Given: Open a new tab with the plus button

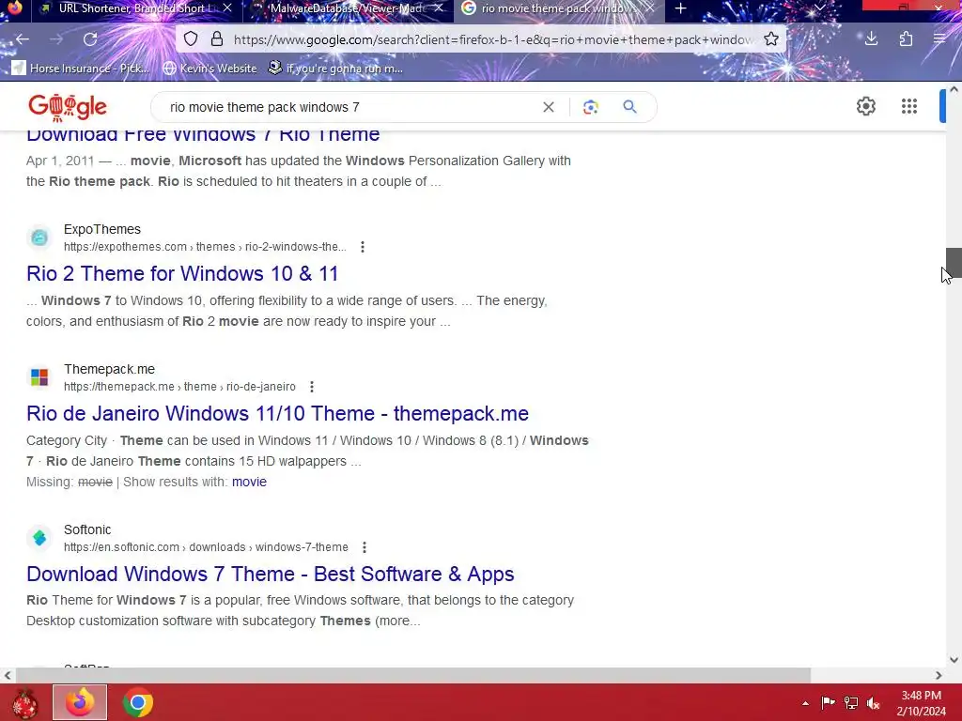Looking at the screenshot, I should click(680, 8).
